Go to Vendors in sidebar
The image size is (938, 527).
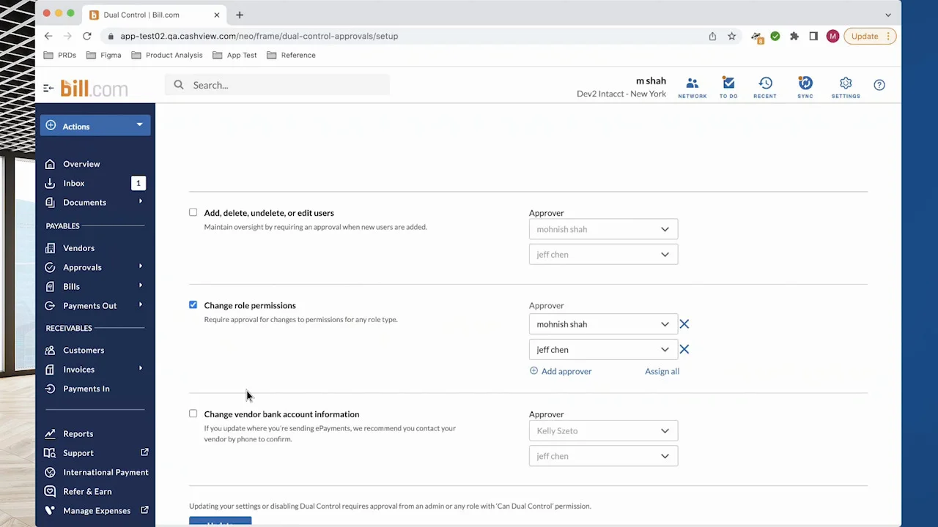coord(78,248)
